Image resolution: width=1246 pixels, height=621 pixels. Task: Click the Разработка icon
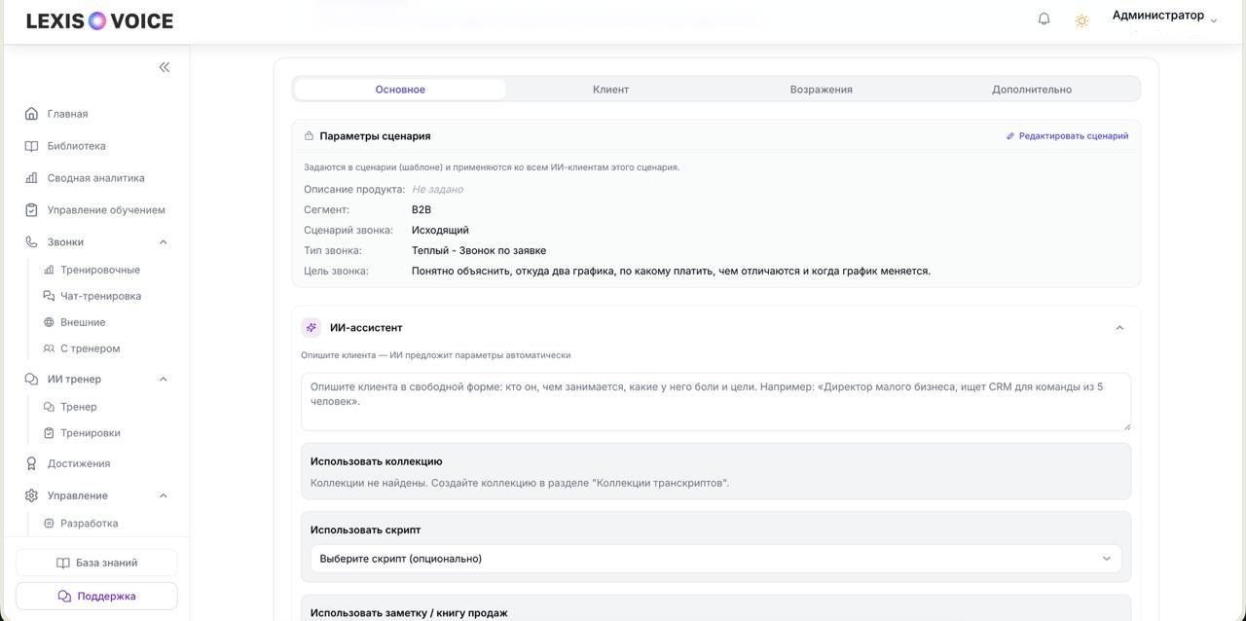click(49, 524)
